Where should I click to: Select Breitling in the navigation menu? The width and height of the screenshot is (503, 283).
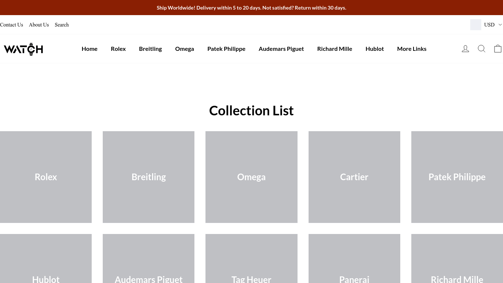[x=150, y=49]
